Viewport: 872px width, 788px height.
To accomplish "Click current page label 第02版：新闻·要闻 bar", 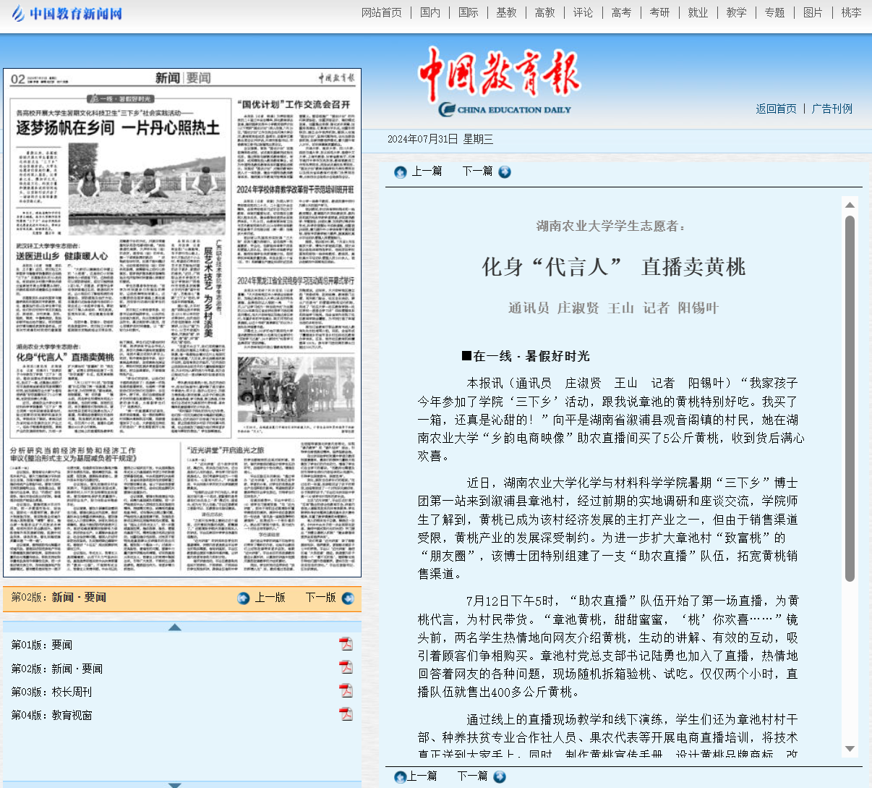I will (59, 598).
